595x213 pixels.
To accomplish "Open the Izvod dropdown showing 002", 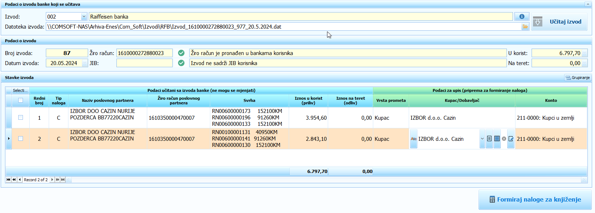I will pos(83,17).
